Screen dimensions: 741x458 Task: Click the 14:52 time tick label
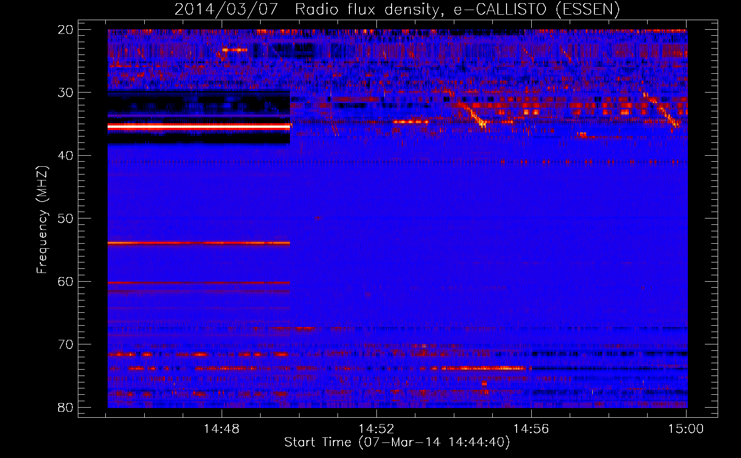tap(376, 429)
